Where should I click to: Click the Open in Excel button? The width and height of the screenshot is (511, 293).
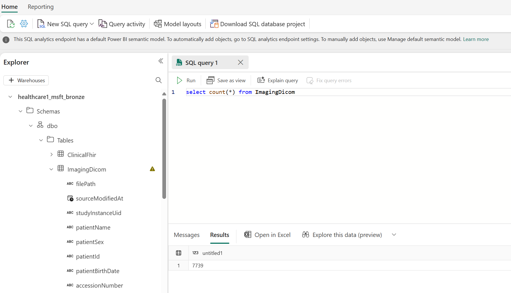pos(267,235)
